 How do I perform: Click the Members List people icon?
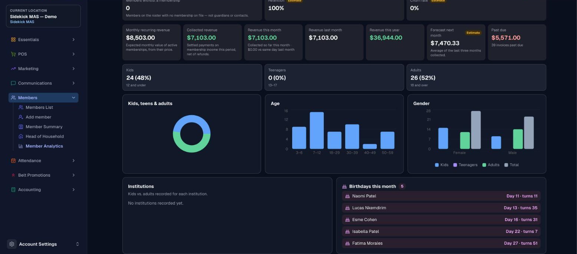click(21, 107)
